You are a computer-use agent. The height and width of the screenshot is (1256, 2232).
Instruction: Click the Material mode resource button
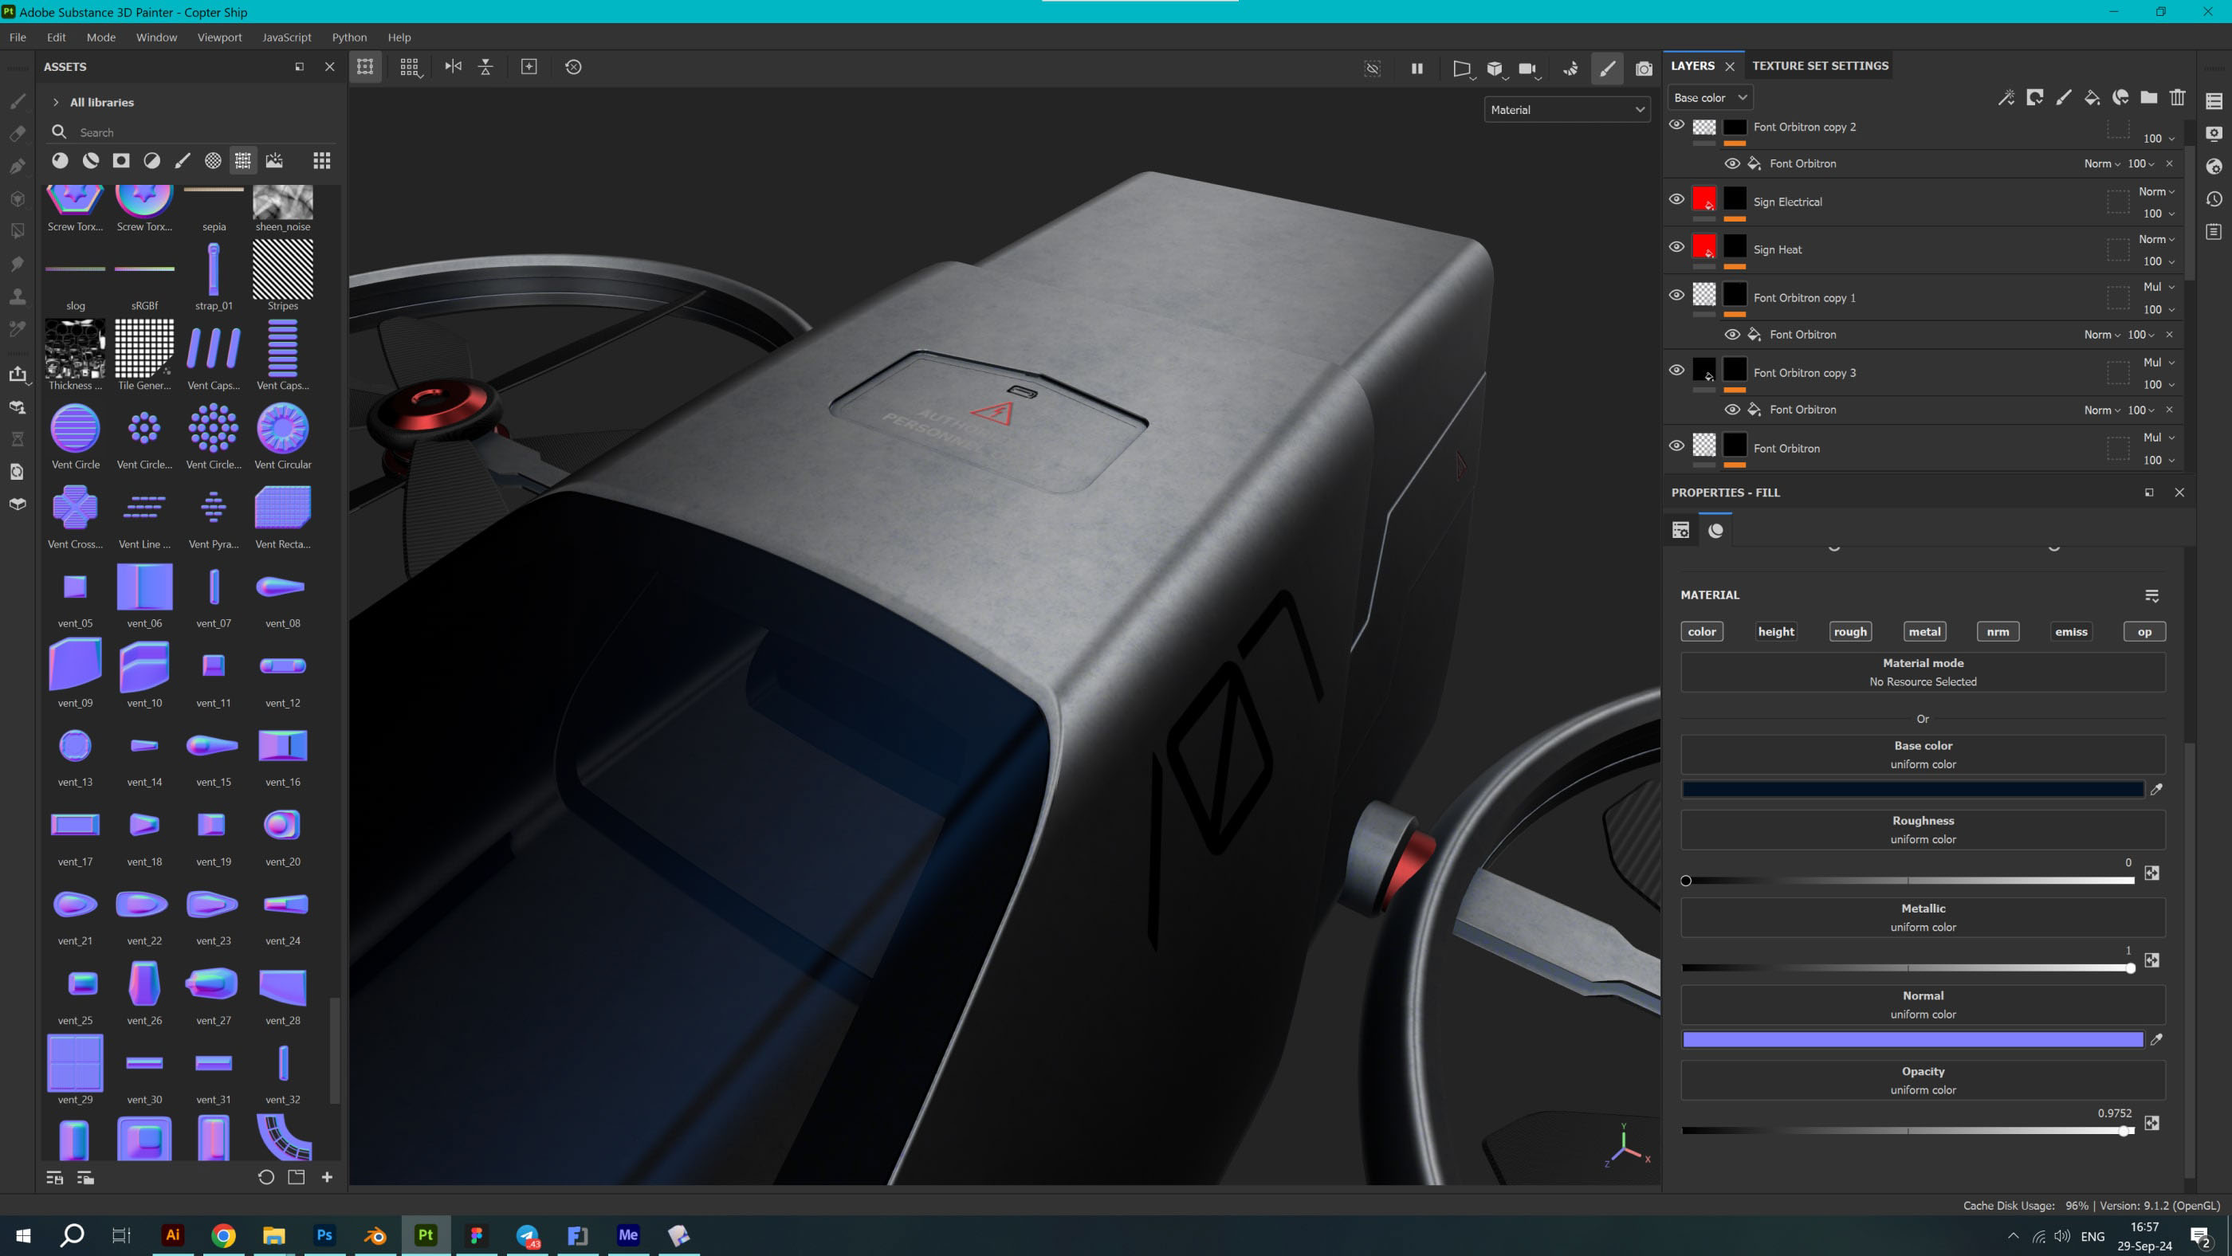[x=1922, y=672]
